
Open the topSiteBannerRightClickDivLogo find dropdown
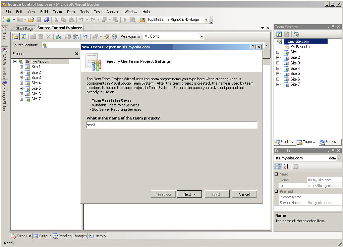click(x=206, y=20)
